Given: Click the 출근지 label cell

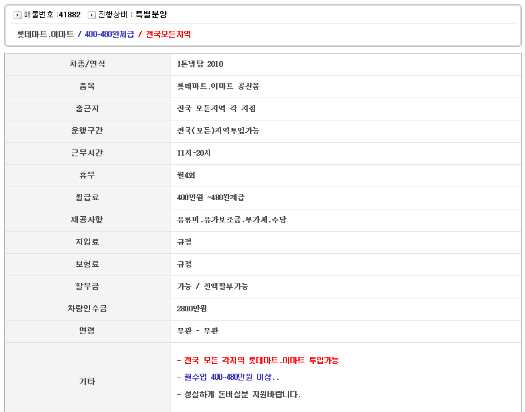Looking at the screenshot, I should (x=87, y=109).
